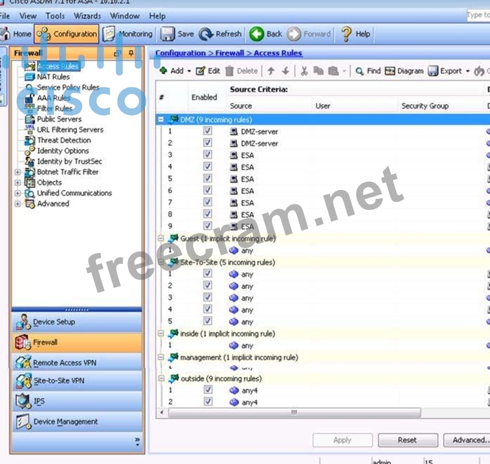Disable DMZ rule 1 enabled checkbox
490x464 pixels.
pyautogui.click(x=208, y=131)
